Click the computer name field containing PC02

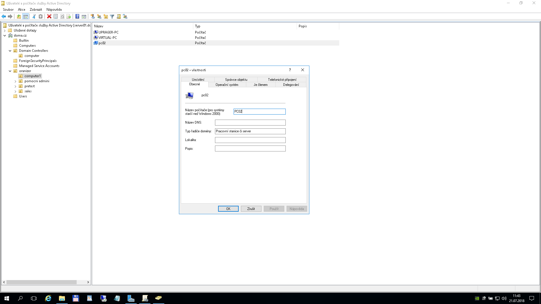[x=260, y=112]
